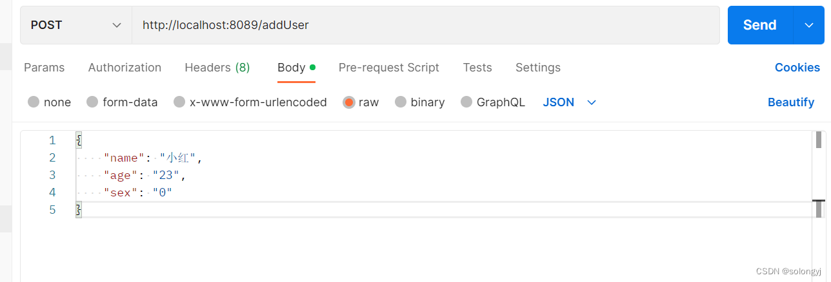Open the Authorization tab

point(125,68)
